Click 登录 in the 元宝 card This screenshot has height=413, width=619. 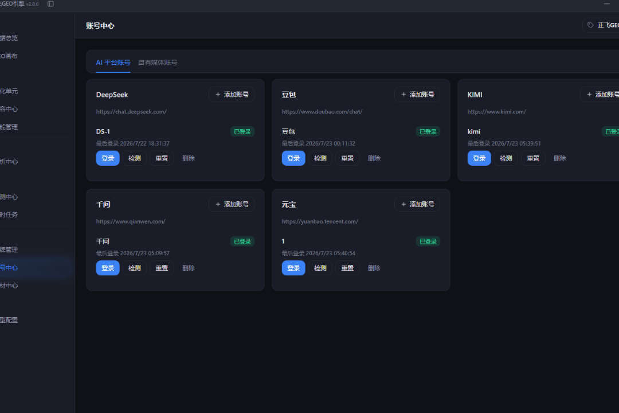pyautogui.click(x=293, y=268)
